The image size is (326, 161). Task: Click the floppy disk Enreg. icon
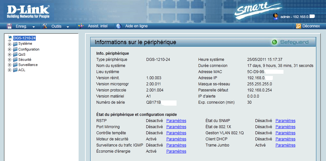pos(9,26)
